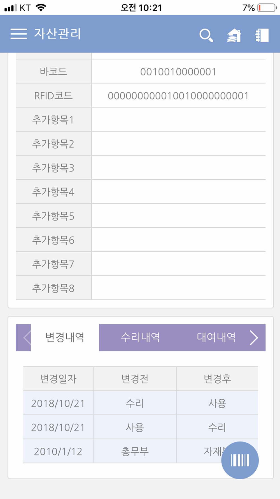Screen dimensions: 280x499
Task: Open the notebook icon in header
Action: (262, 35)
